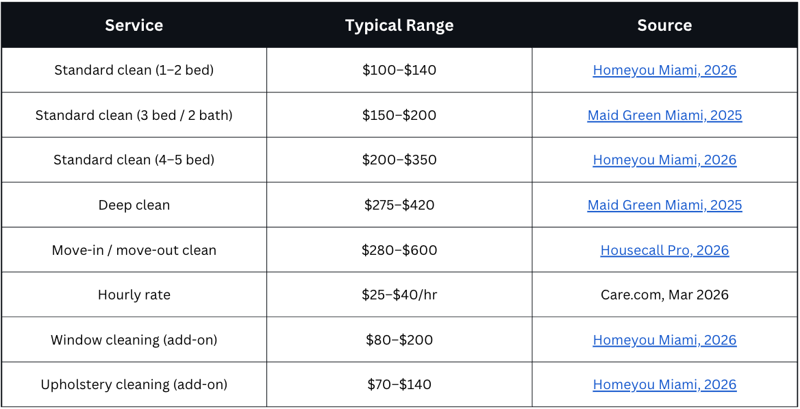Click the $100–$140 price range
This screenshot has width=800, height=409.
click(x=399, y=70)
